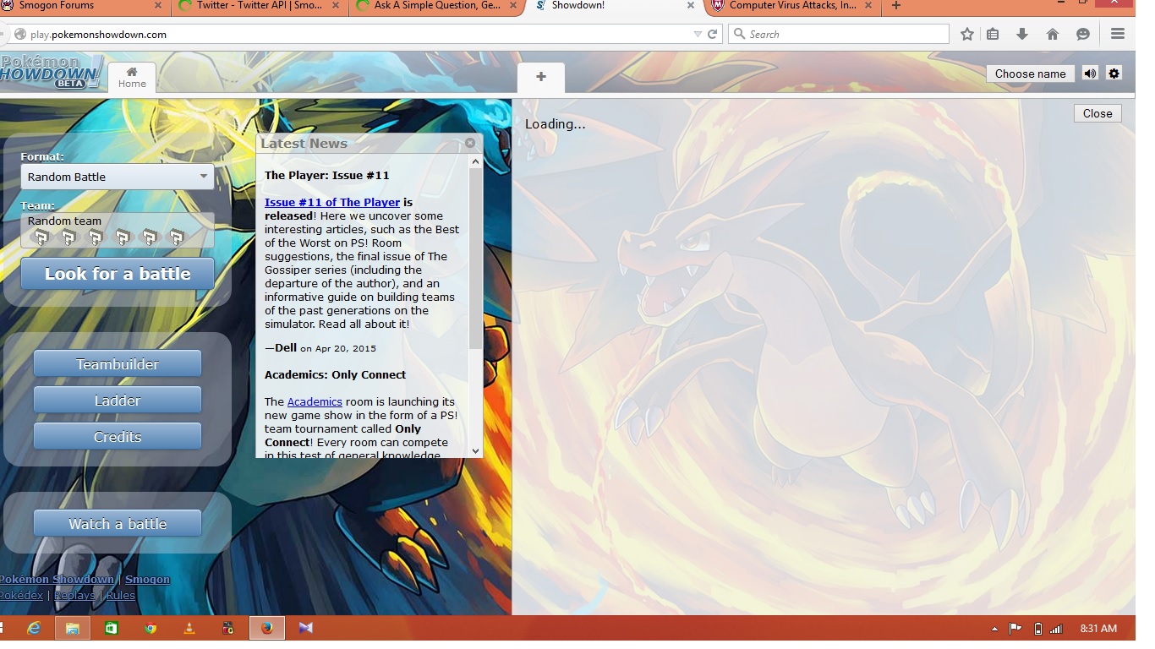Screen dimensions: 1155x649
Task: Switch to Ask A Simple Question tab
Action: pos(436,6)
